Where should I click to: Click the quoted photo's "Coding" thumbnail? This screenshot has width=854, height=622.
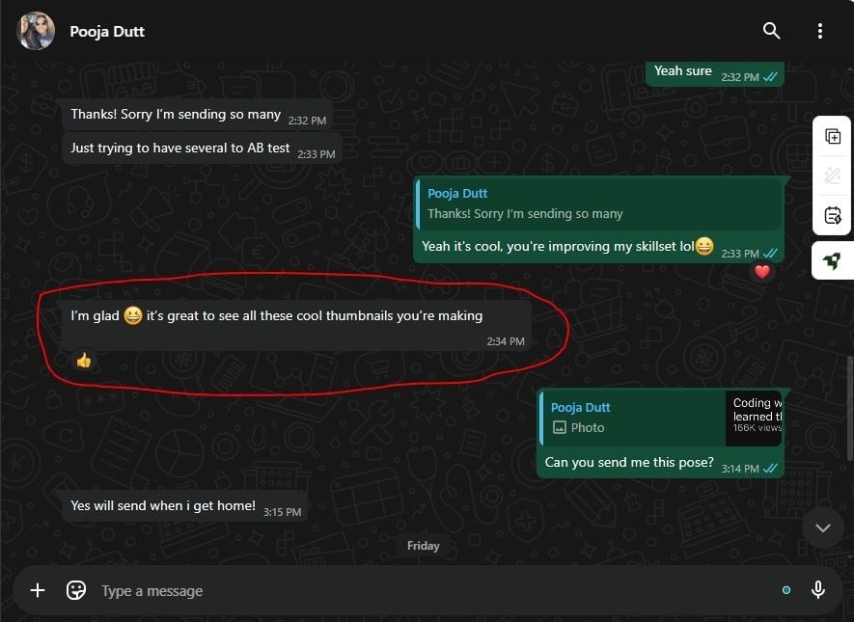754,418
